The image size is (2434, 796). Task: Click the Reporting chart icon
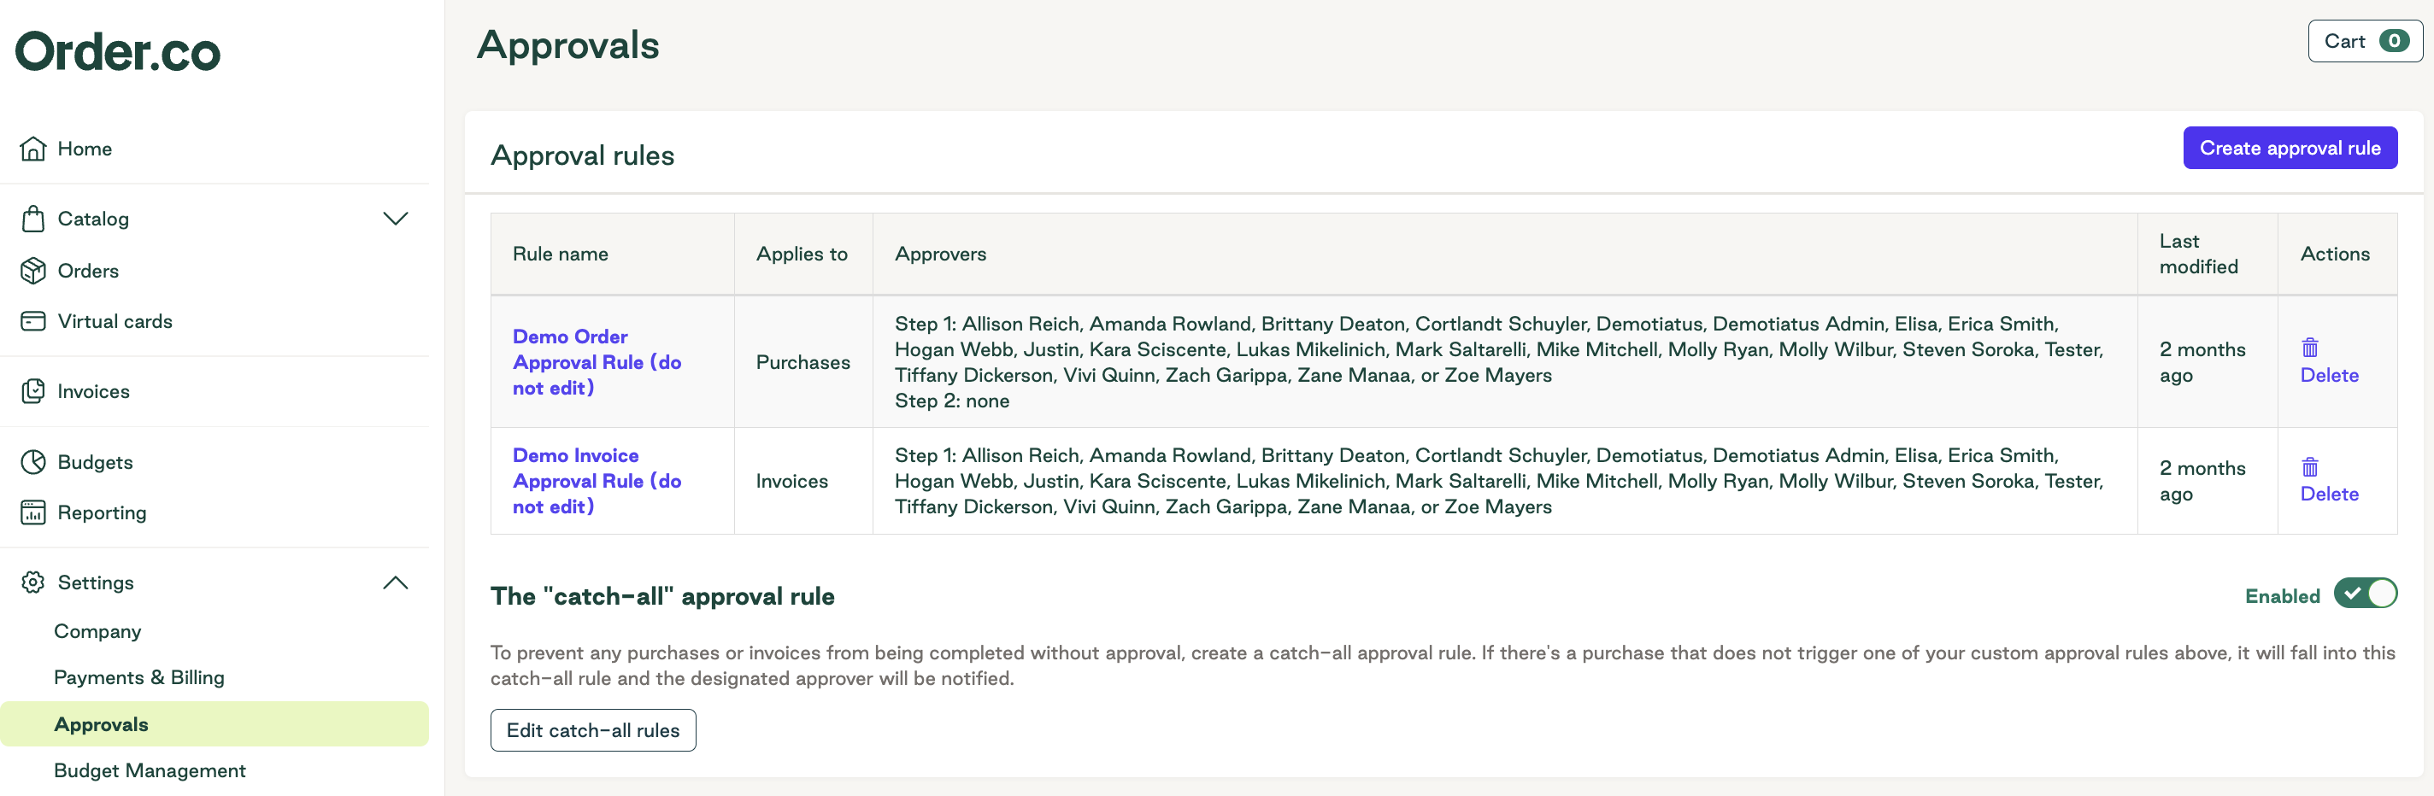(x=33, y=512)
